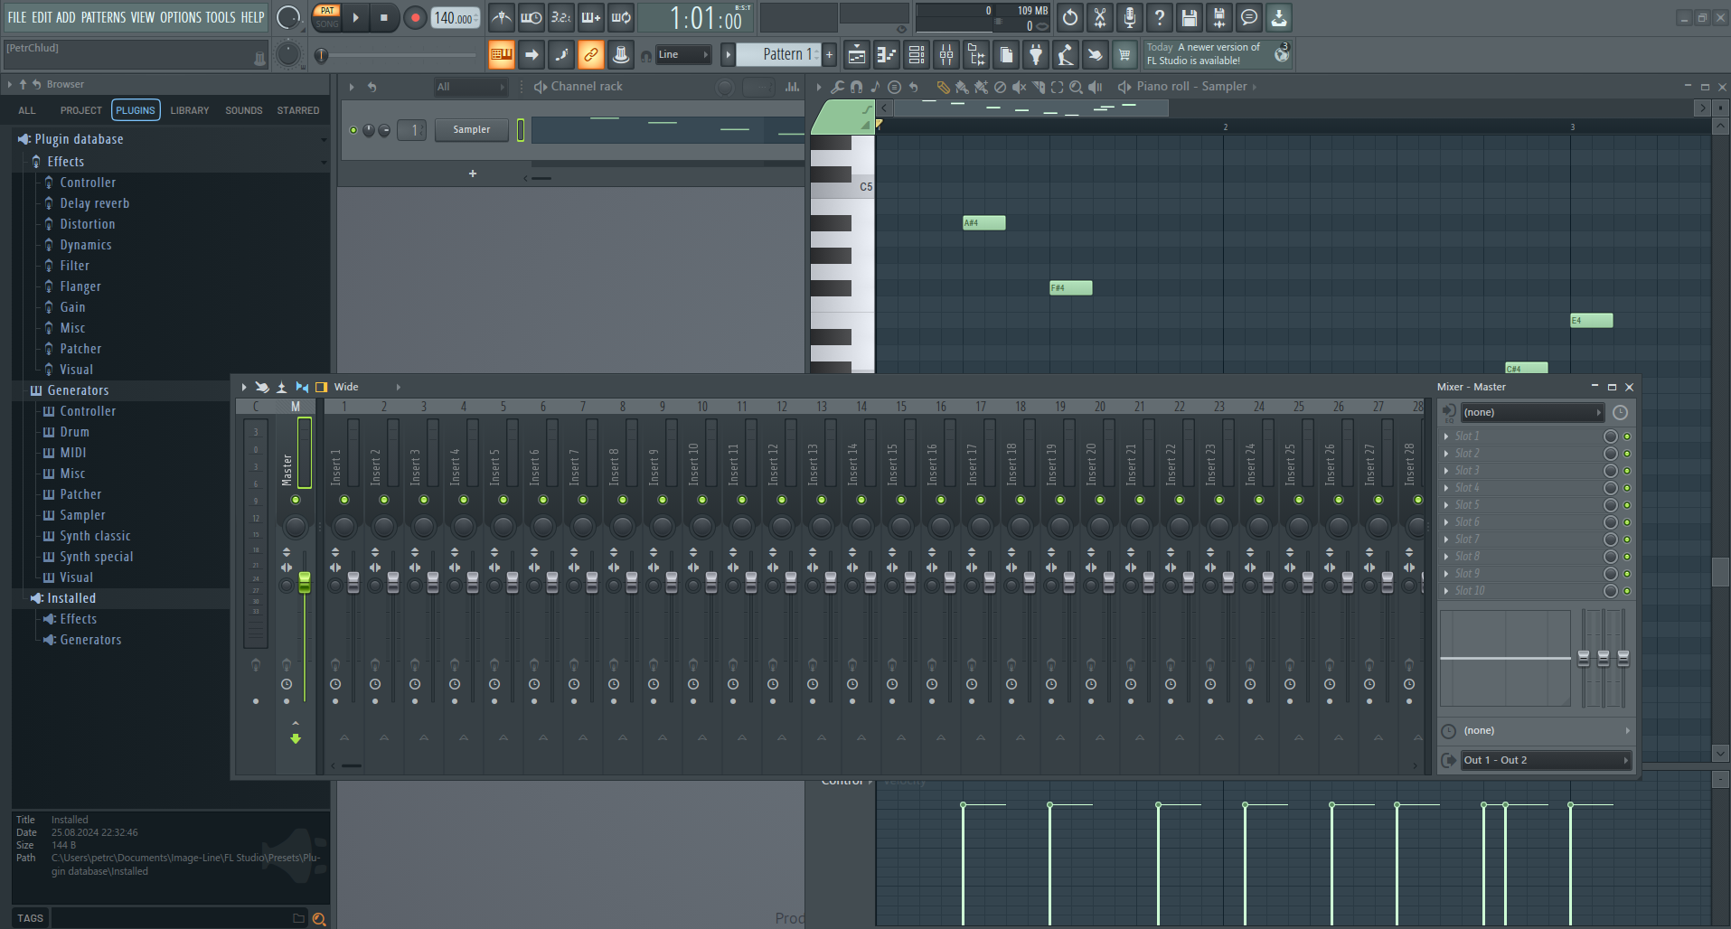
Task: Open the Channel rack view icon
Action: [x=917, y=55]
